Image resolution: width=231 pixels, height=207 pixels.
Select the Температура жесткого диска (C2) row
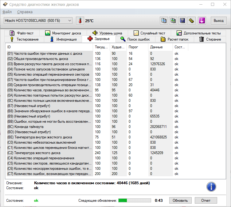[49, 153]
